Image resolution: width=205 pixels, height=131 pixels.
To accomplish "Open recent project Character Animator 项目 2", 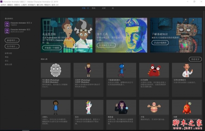I will (x=21, y=23).
